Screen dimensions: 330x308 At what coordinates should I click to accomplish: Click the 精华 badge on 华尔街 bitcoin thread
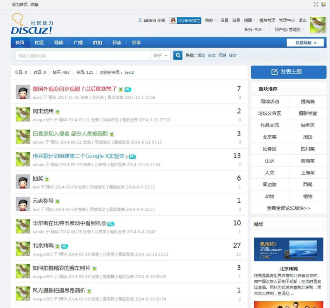[111, 223]
